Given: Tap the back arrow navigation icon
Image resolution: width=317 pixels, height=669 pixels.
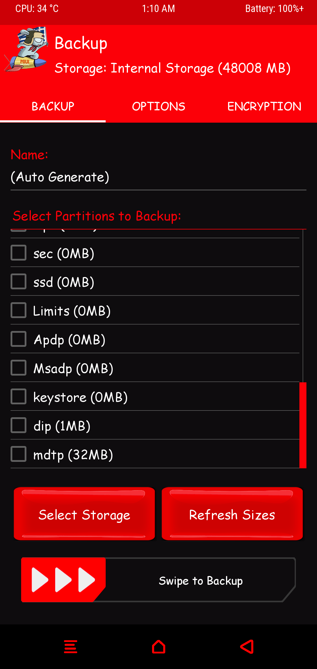Looking at the screenshot, I should (247, 647).
